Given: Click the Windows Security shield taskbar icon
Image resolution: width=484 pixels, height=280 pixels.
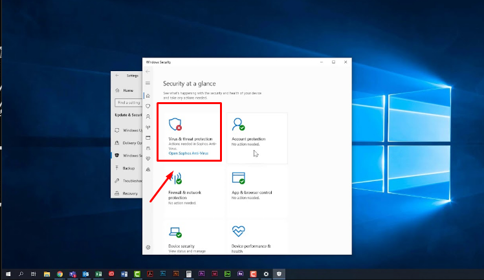Looking at the screenshot, I should point(279,274).
